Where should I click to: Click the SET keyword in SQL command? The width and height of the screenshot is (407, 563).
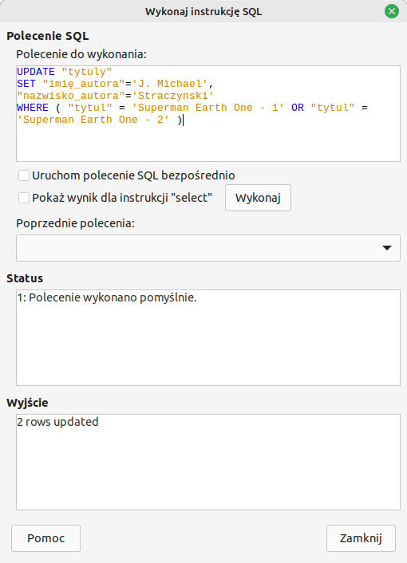click(26, 84)
